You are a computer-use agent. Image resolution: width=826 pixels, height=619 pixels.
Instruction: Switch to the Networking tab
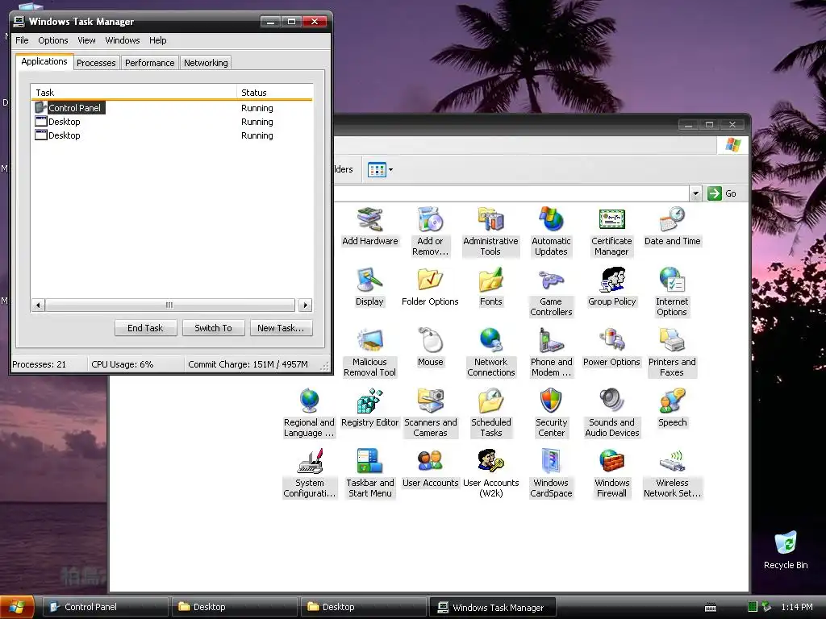pyautogui.click(x=206, y=63)
